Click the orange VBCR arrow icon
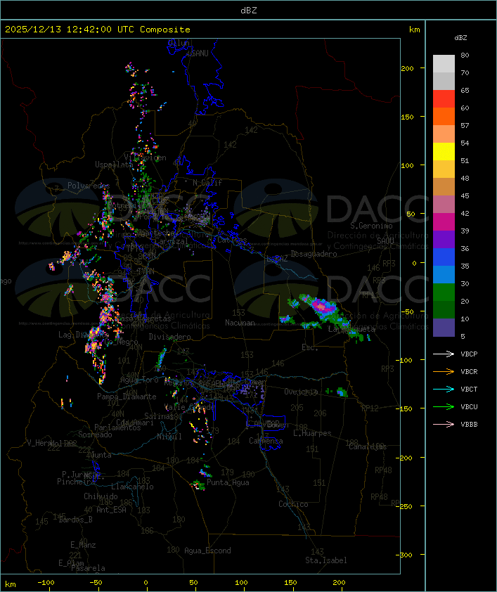Screen dimensions: 497x592 pyautogui.click(x=444, y=371)
